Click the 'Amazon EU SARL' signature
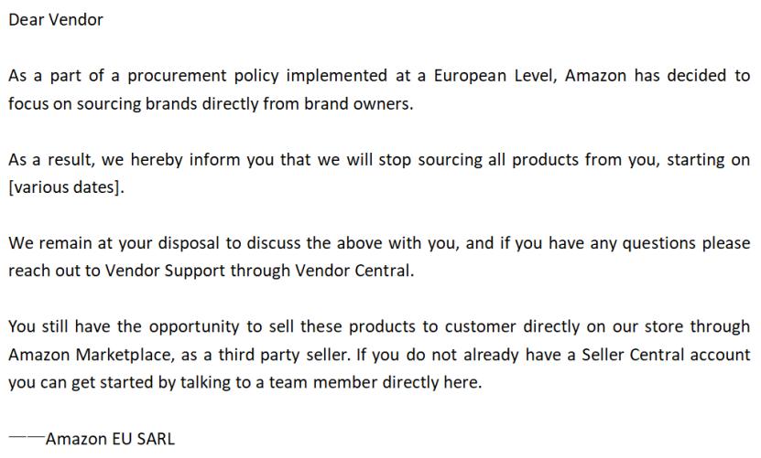Screen dimensions: 761x458 pos(110,439)
